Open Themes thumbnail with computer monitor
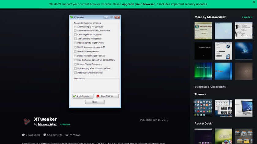Viewport: 257px width, 144px height. click(x=244, y=108)
